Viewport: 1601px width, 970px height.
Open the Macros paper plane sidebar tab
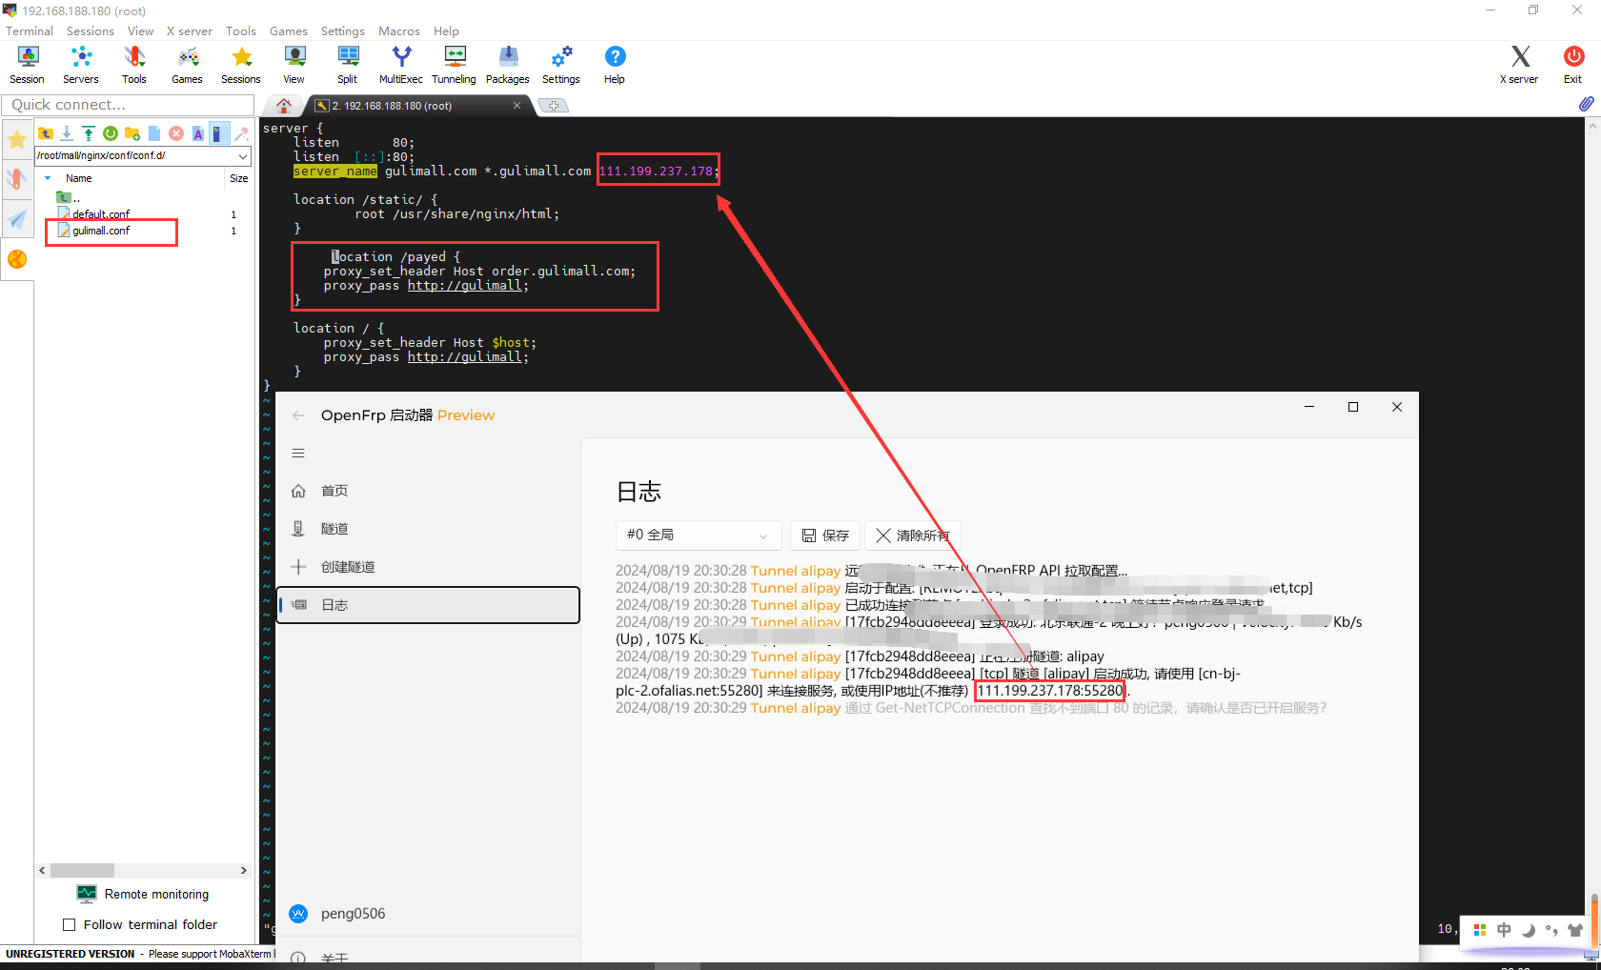click(x=17, y=219)
